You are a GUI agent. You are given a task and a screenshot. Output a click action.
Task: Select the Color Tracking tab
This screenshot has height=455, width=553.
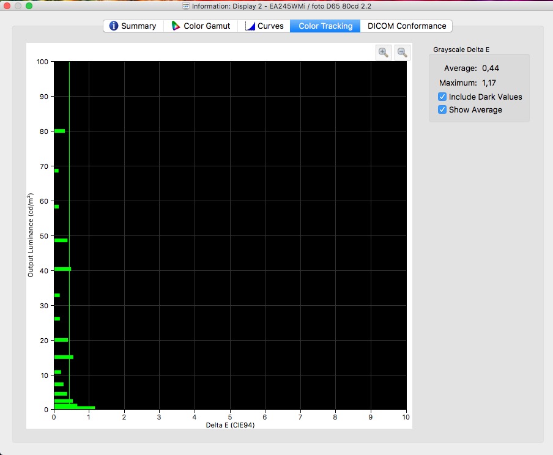(x=325, y=26)
